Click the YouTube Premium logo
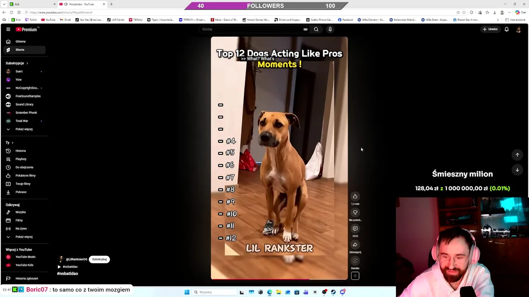This screenshot has height=297, width=529. click(x=27, y=29)
